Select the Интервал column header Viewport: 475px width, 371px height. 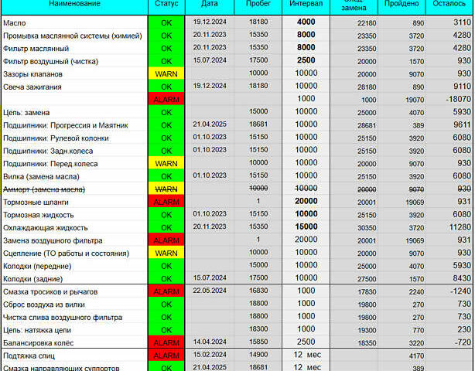click(306, 5)
